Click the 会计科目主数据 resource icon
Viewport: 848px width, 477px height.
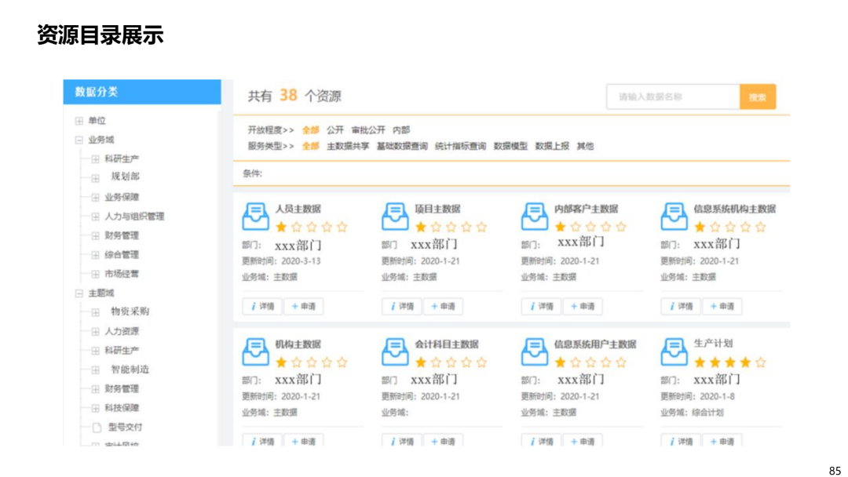pos(395,351)
